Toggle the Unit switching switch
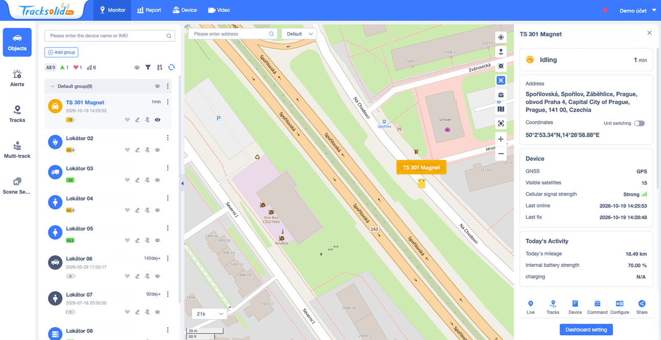The height and width of the screenshot is (340, 661). click(639, 123)
